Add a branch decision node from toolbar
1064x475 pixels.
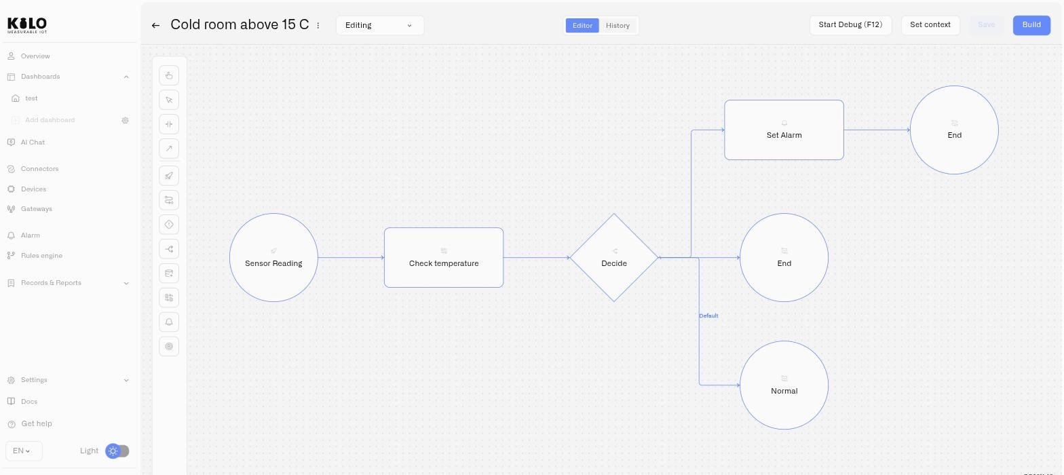(x=169, y=249)
